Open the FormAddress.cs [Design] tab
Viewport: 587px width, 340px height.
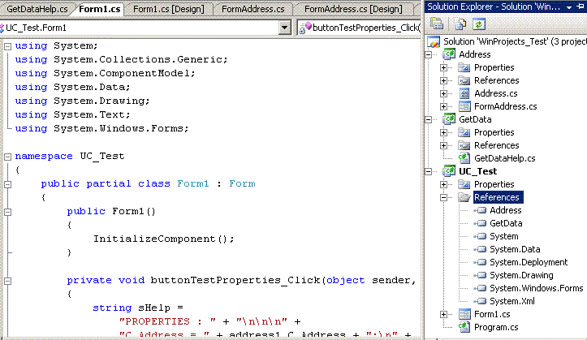[x=353, y=9]
